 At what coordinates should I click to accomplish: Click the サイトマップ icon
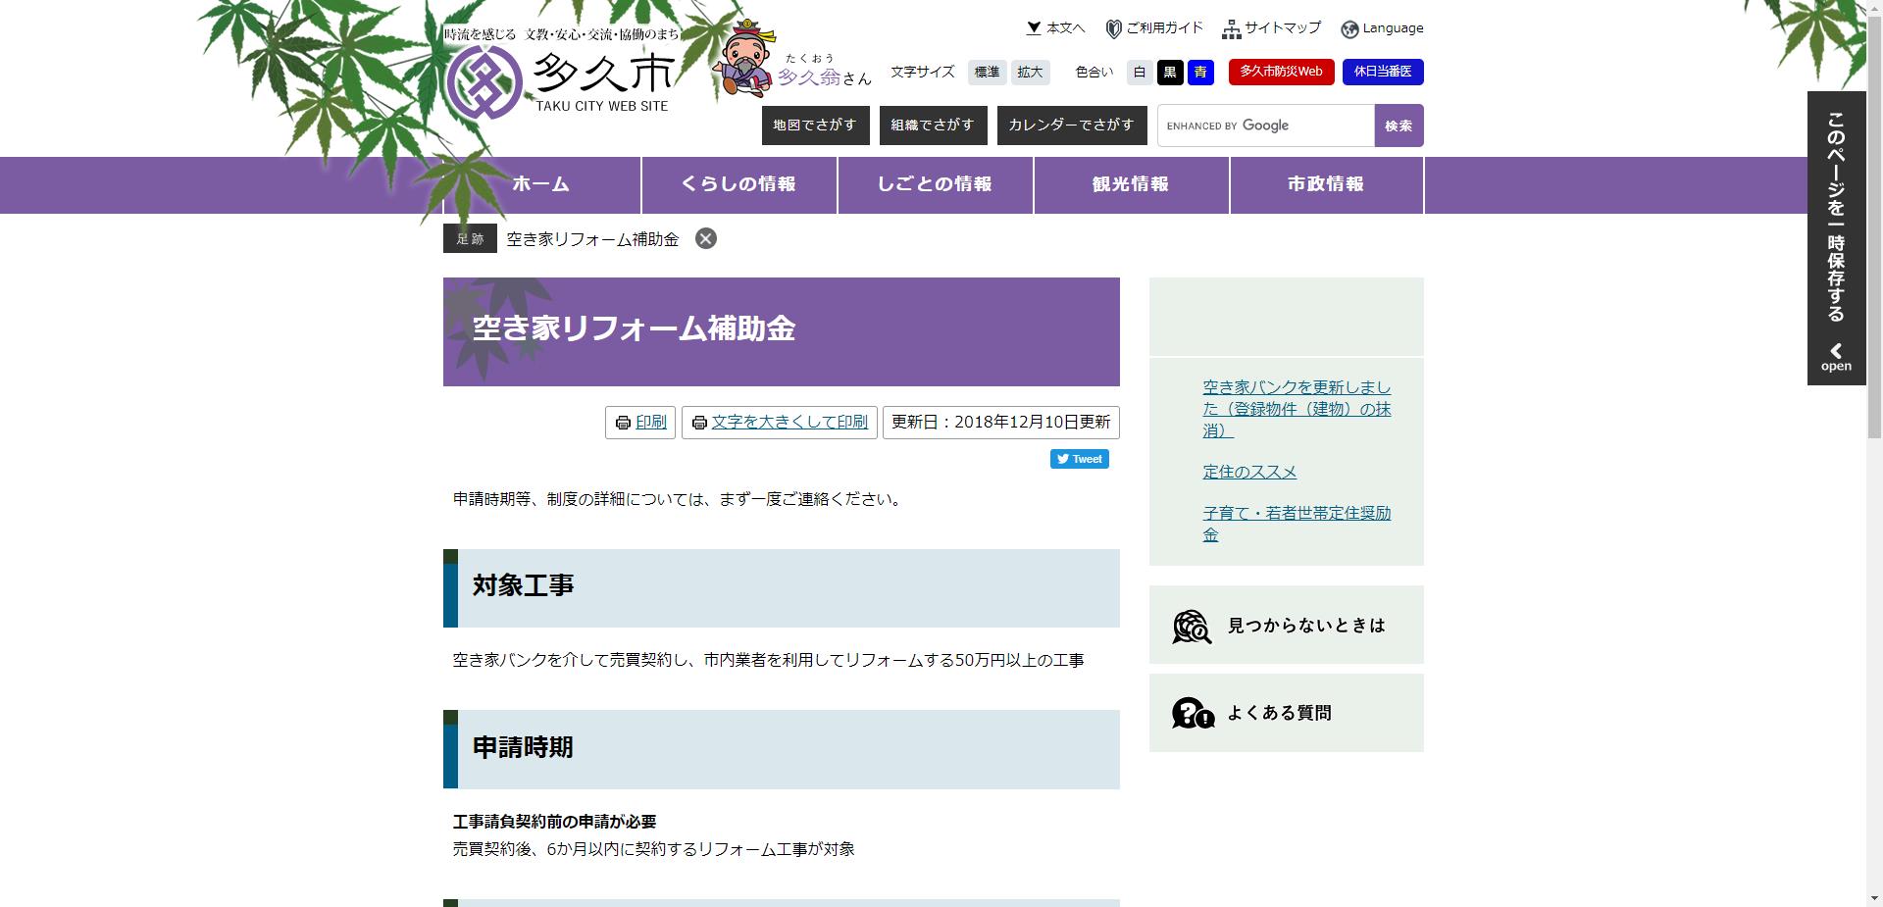tap(1232, 27)
